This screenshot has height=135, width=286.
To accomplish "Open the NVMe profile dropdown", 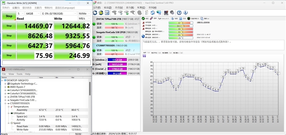I will click(84, 14).
